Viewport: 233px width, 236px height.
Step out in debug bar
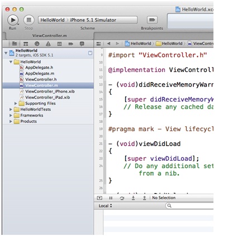click(144, 198)
